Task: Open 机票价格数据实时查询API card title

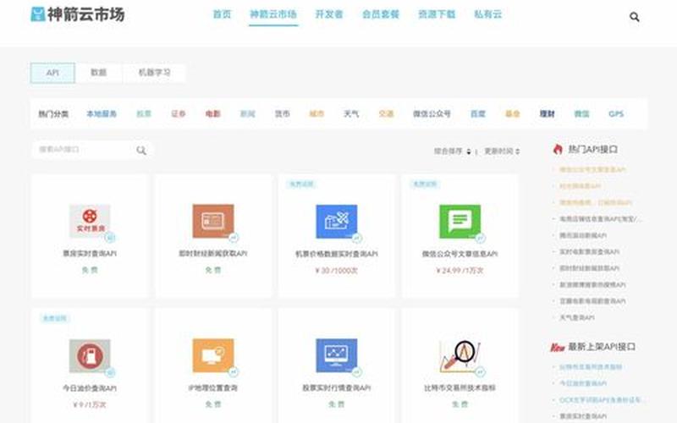Action: (337, 254)
